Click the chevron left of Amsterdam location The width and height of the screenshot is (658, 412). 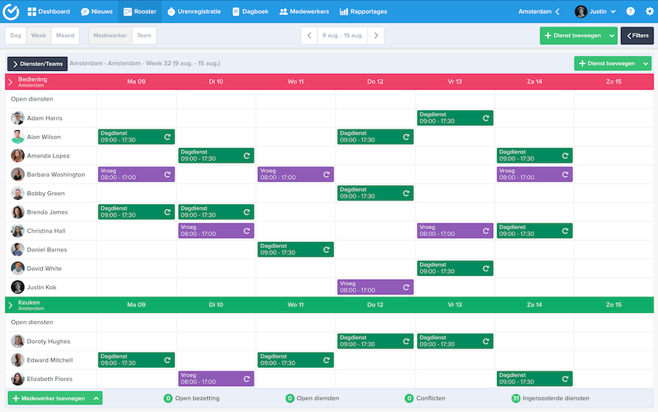557,12
